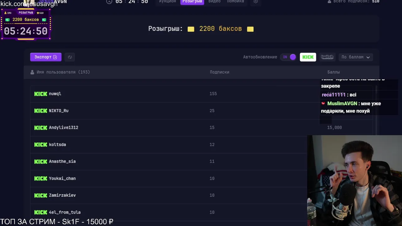The image size is (402, 226).
Task: Click the Розыгрыш: 2200 баксов title
Action: click(201, 29)
